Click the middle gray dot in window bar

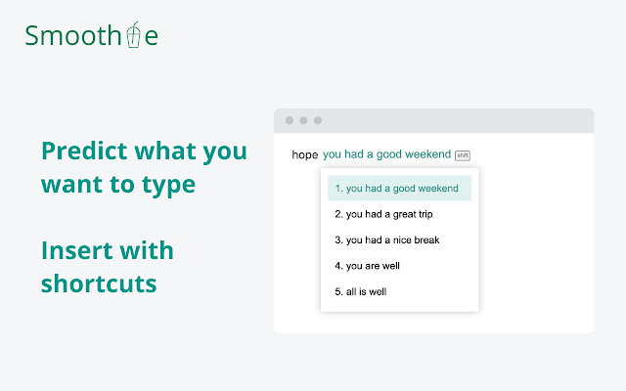(x=303, y=120)
